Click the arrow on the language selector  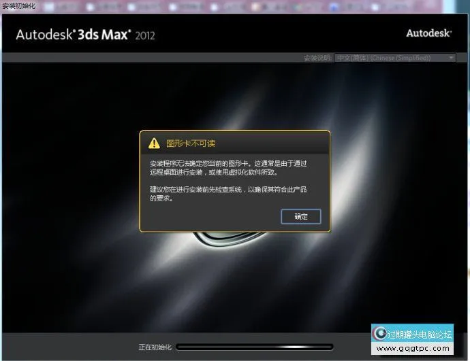click(x=451, y=58)
